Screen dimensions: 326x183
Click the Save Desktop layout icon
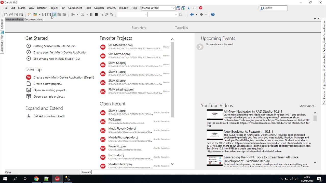click(178, 8)
